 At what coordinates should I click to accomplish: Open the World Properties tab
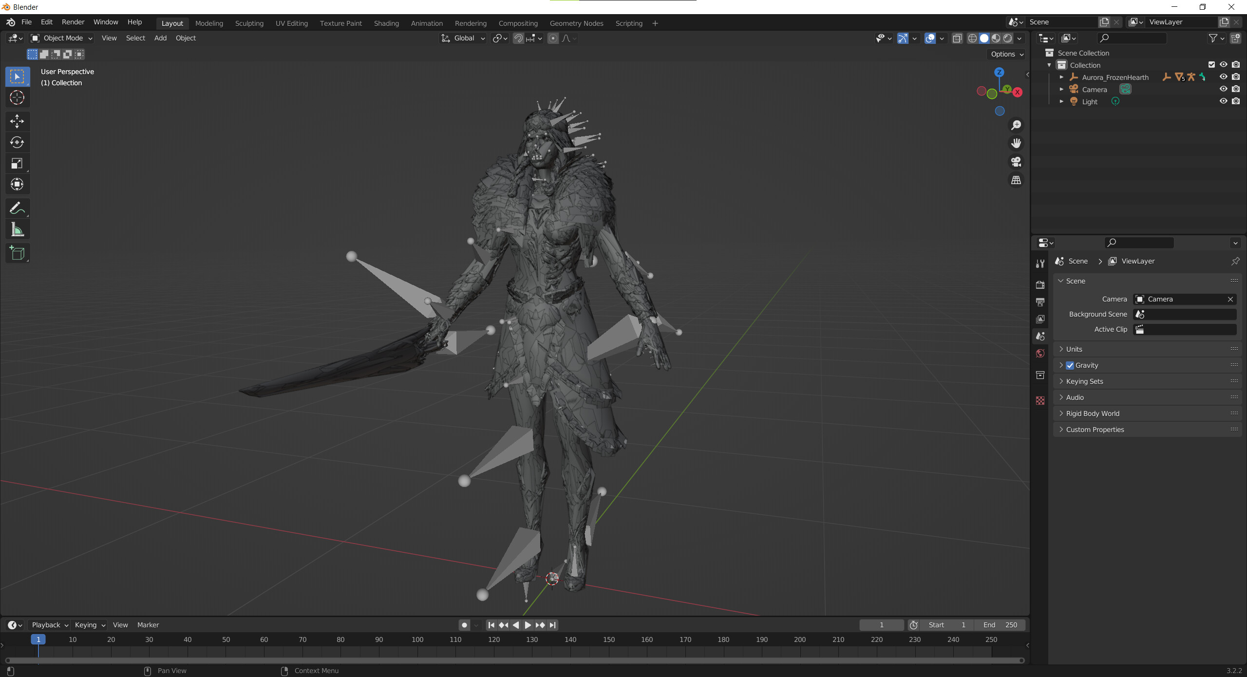click(1040, 353)
